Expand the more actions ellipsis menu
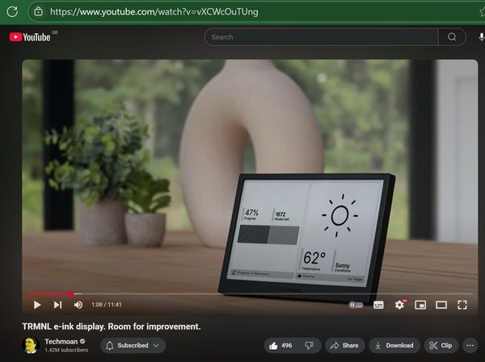Image resolution: width=485 pixels, height=362 pixels. [470, 345]
